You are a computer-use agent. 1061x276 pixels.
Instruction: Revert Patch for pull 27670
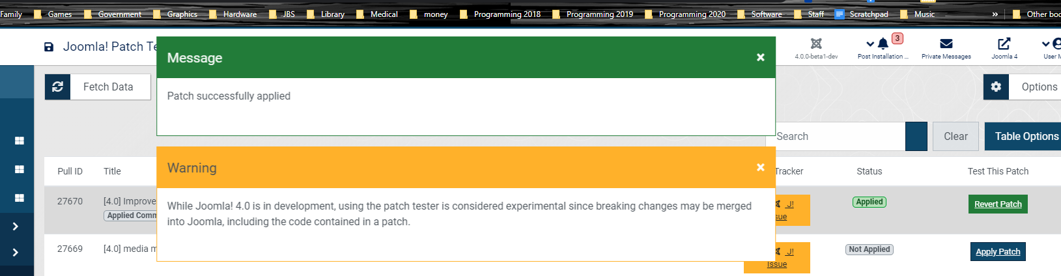[998, 204]
